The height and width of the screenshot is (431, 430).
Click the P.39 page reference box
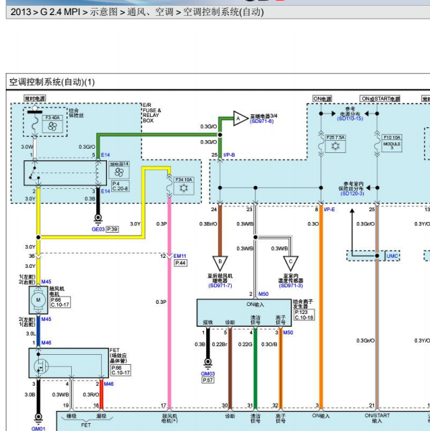113,229
